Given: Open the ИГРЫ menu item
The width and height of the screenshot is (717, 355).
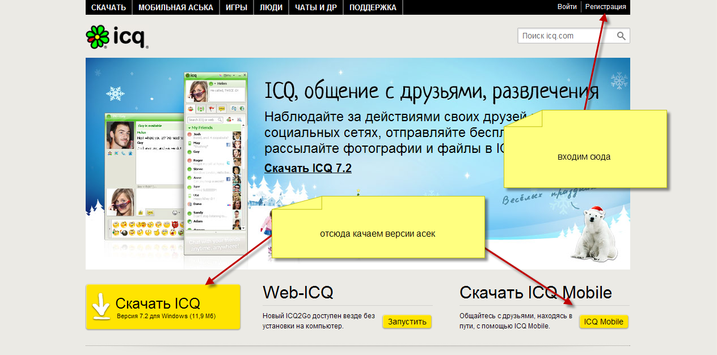Looking at the screenshot, I should (236, 7).
